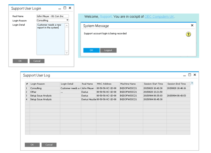
Task: Click the Login Reason column header
Action: 45,84
